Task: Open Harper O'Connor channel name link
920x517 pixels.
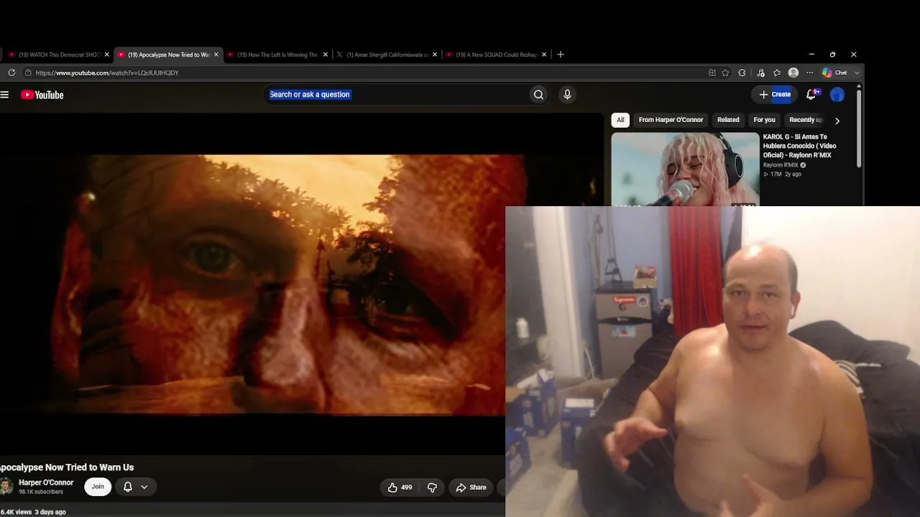Action: coord(46,483)
